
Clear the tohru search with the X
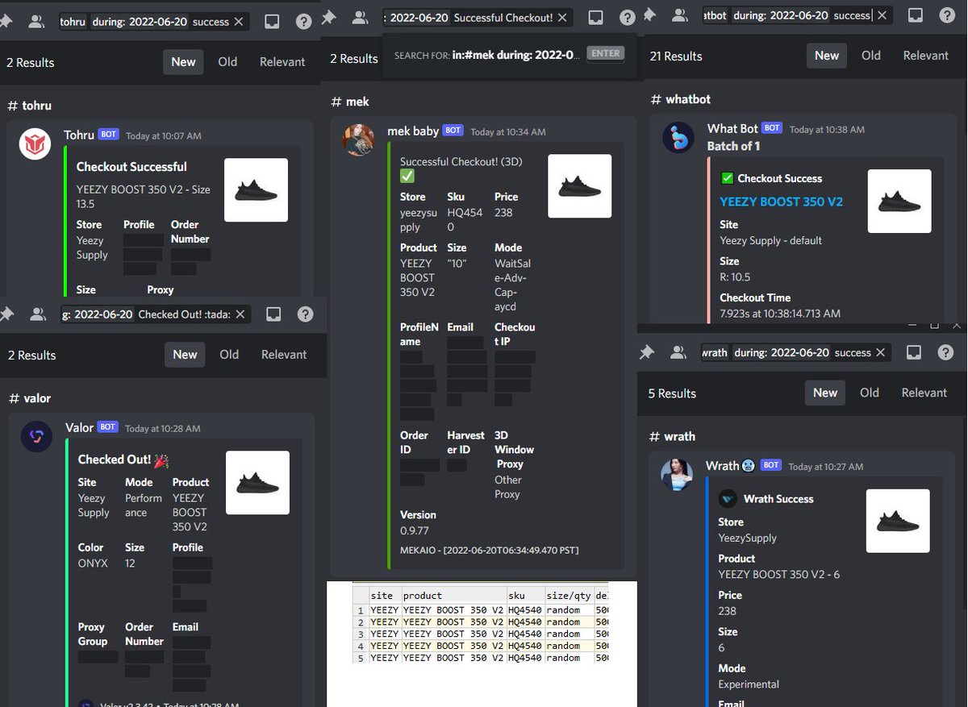point(239,22)
